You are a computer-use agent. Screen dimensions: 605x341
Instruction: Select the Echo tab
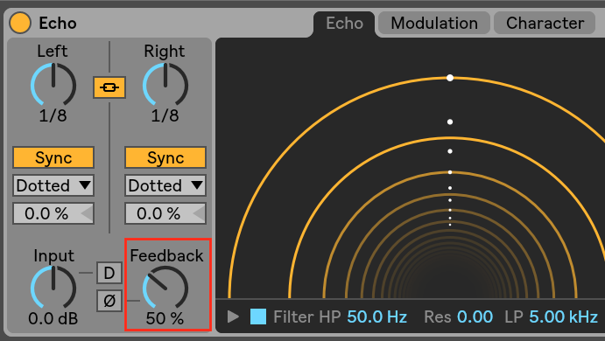click(344, 24)
